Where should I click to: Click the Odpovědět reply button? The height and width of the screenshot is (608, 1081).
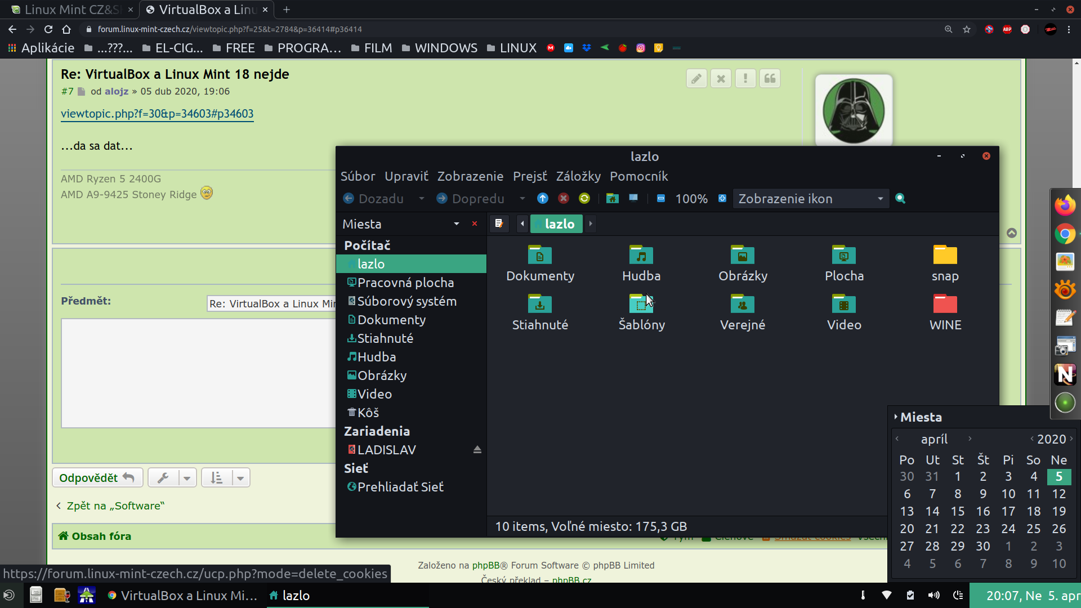click(x=97, y=478)
